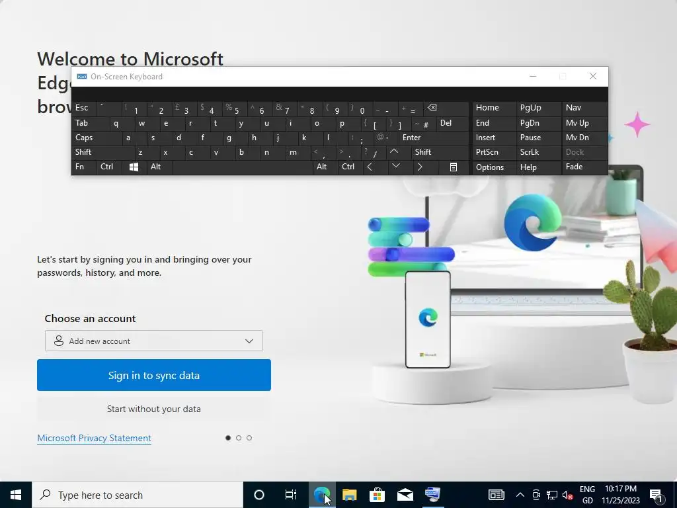
Task: Open the network status tray icon
Action: pos(552,495)
